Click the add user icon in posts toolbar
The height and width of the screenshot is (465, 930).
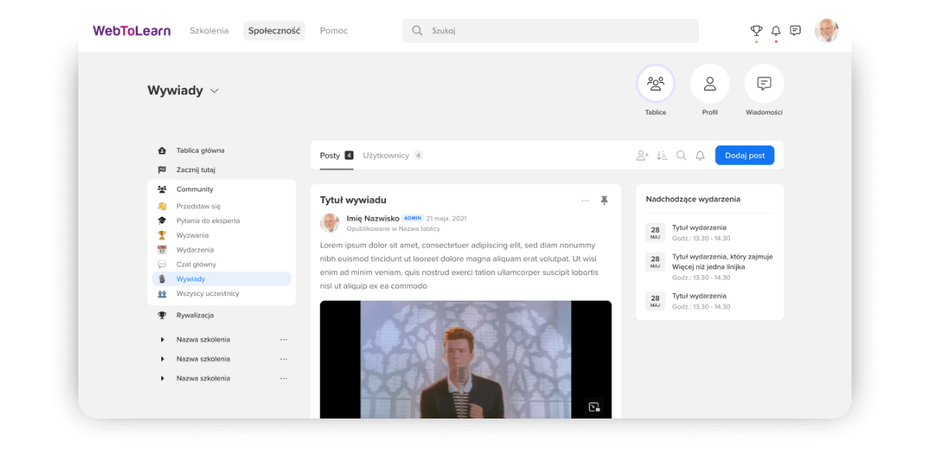pyautogui.click(x=642, y=156)
